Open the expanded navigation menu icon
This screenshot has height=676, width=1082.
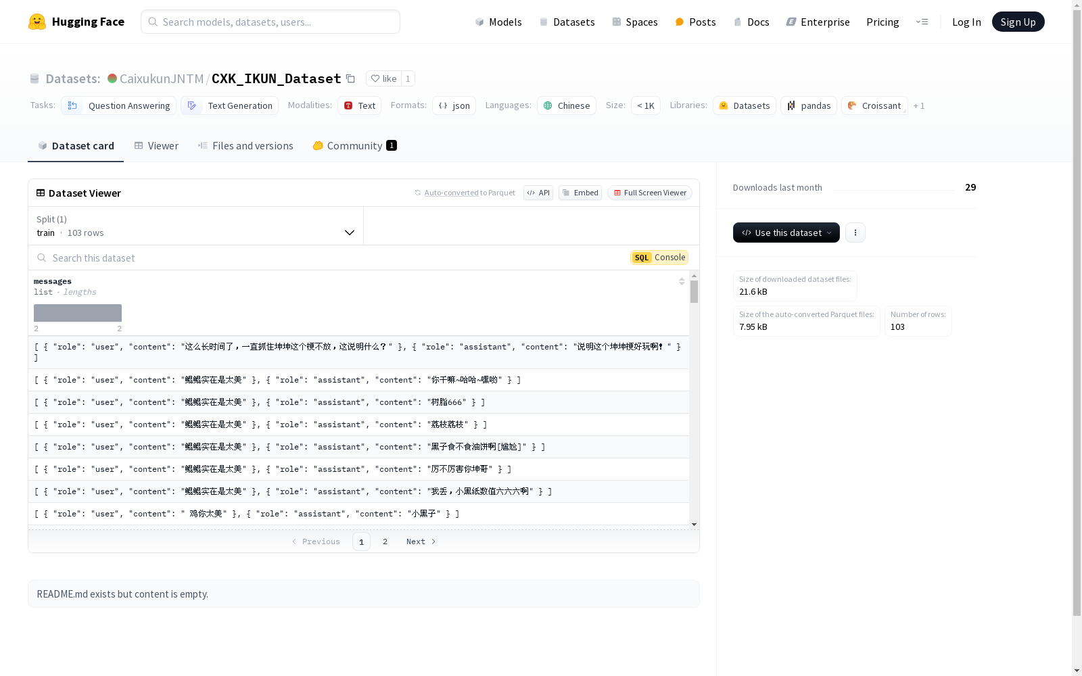[x=922, y=22]
